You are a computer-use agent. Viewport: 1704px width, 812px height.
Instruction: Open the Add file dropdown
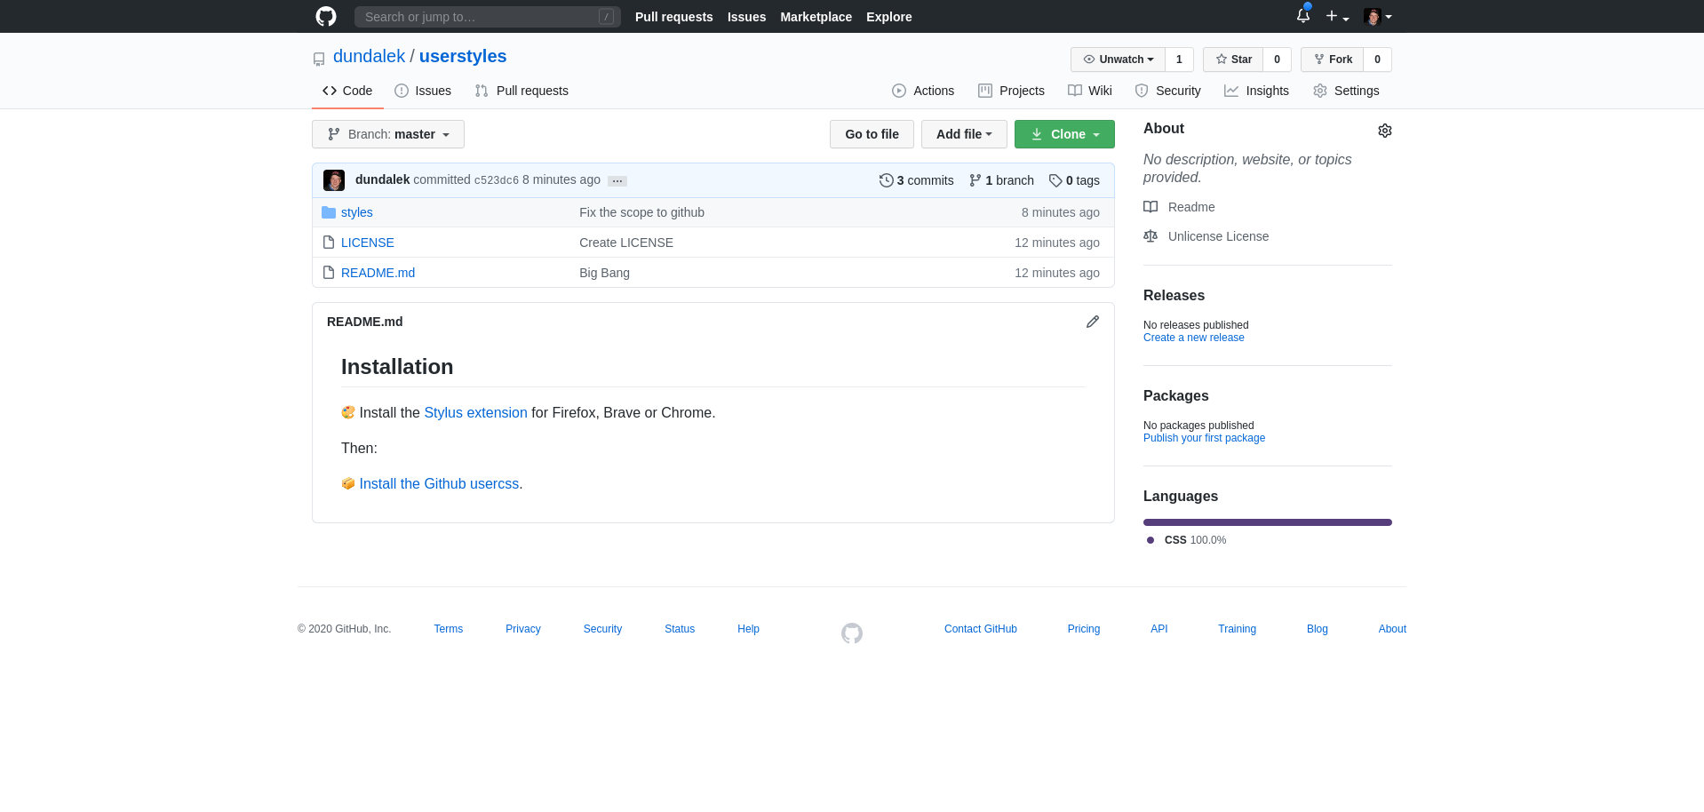click(x=964, y=134)
